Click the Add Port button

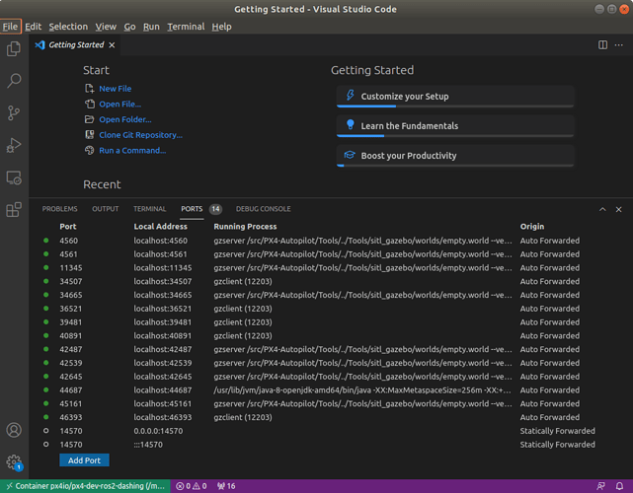coord(84,460)
